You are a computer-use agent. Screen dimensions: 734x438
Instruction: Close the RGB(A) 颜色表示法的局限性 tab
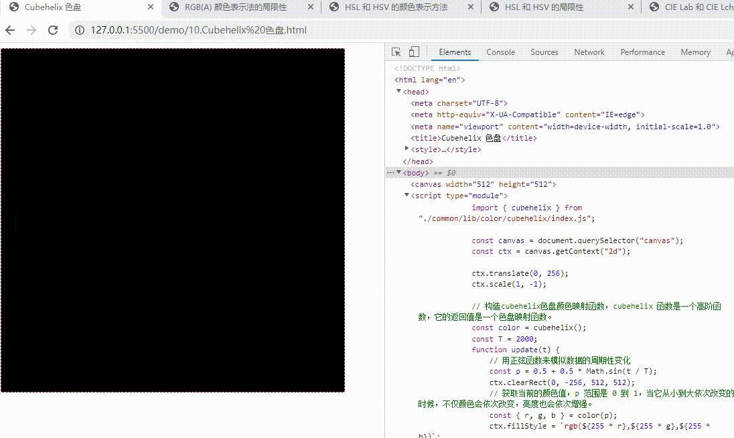tap(310, 7)
